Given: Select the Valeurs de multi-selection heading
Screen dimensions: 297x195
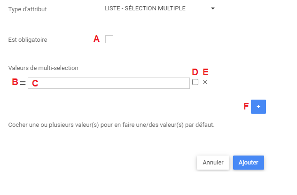Looking at the screenshot, I should [x=43, y=68].
